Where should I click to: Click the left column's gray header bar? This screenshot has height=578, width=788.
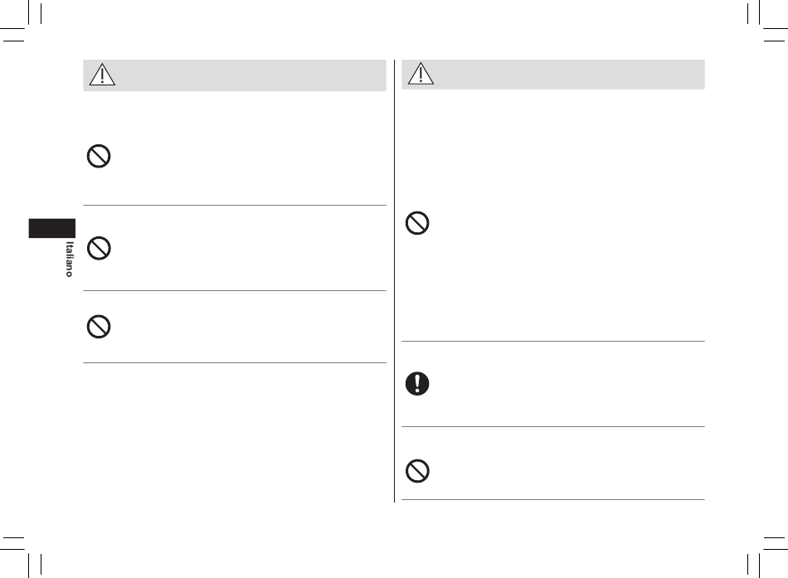pyautogui.click(x=249, y=76)
